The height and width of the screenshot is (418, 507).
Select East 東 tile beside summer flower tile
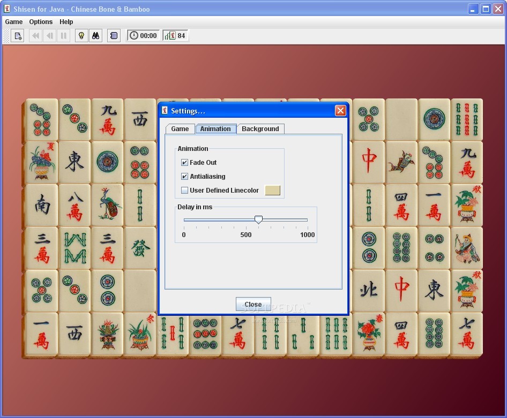point(74,162)
